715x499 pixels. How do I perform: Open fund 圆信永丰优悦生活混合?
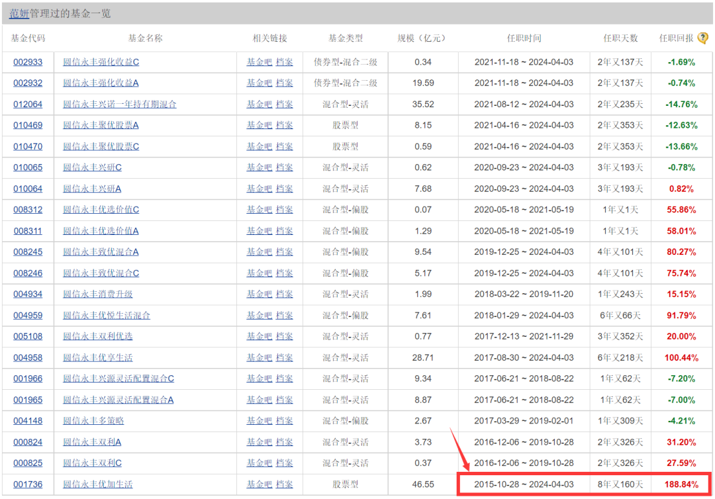tap(106, 316)
